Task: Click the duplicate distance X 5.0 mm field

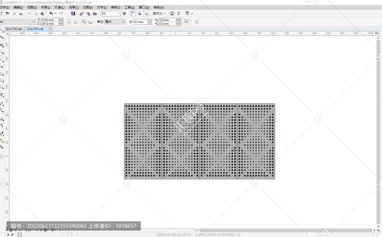Action: (x=167, y=20)
